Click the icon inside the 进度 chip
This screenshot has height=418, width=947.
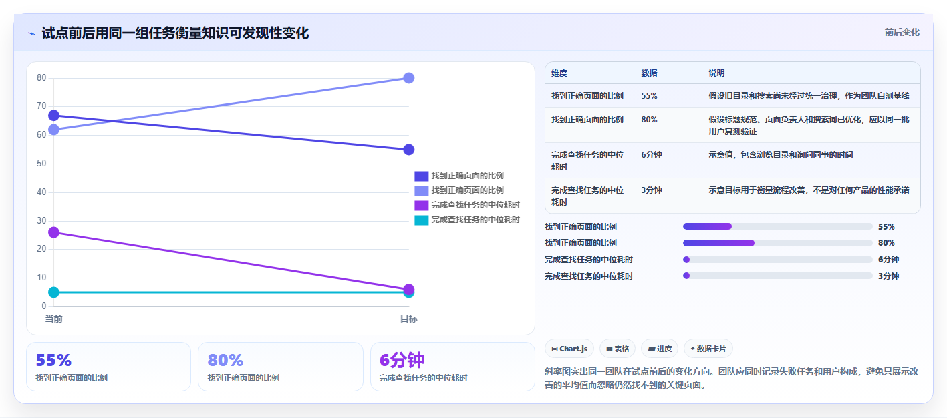click(x=652, y=349)
